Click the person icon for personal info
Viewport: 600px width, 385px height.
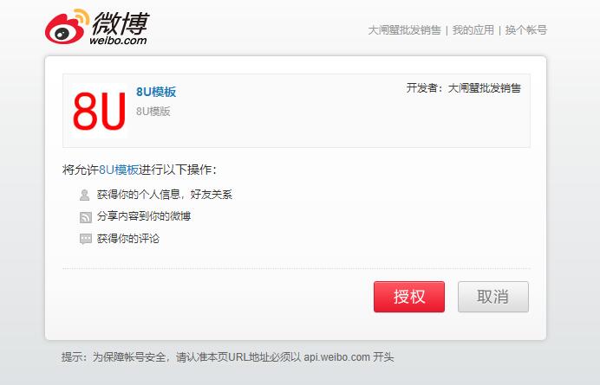(85, 195)
